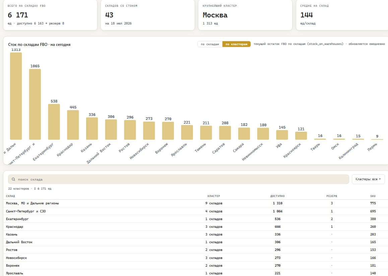Click the SKU column header
This screenshot has width=388, height=276.
click(x=373, y=196)
